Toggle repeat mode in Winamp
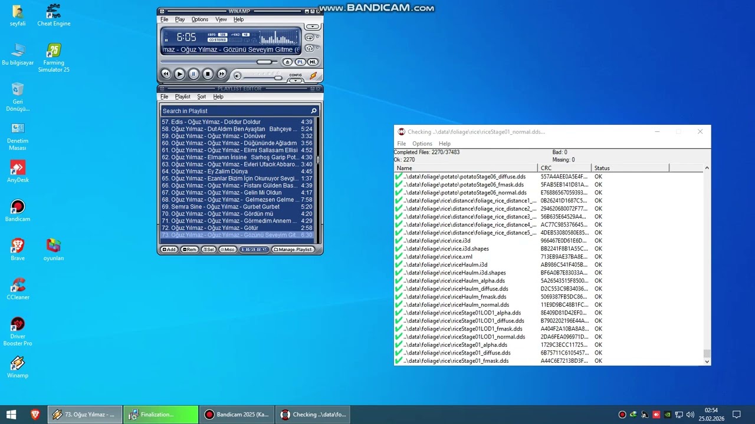755x424 pixels. click(310, 37)
